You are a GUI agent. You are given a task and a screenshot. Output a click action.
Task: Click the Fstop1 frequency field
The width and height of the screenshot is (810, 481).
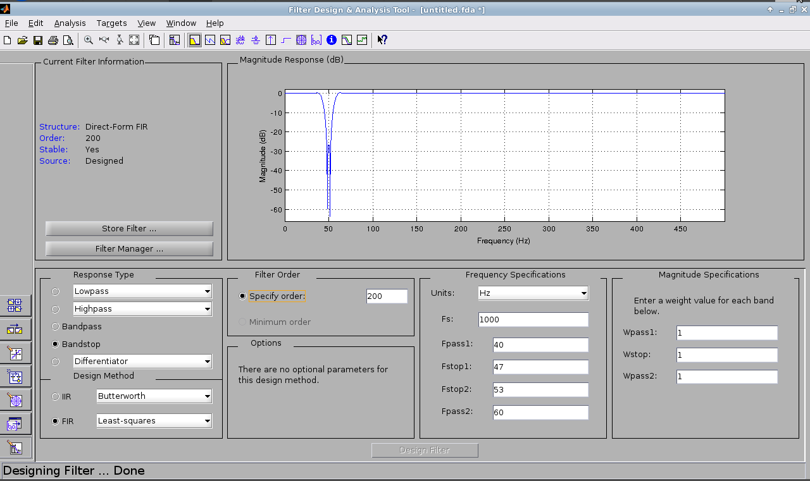click(x=540, y=367)
